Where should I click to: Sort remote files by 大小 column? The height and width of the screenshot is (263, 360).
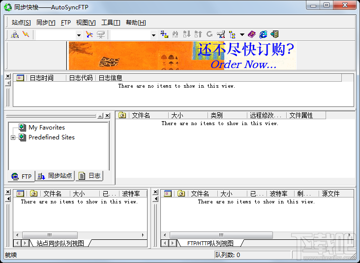[188, 115]
